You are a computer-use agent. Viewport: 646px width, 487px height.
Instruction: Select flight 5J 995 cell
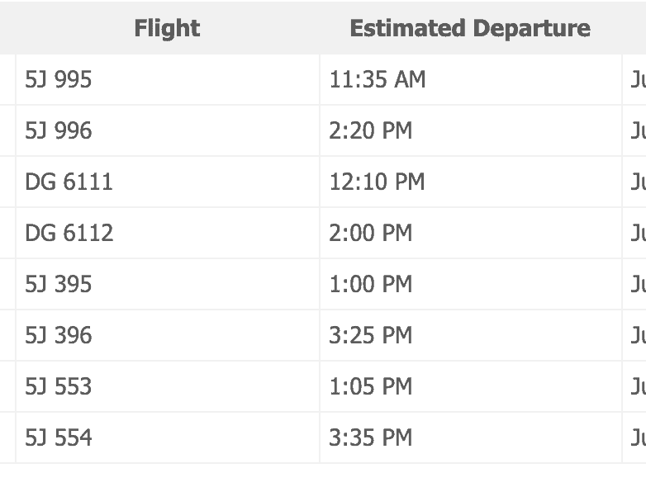coord(59,80)
